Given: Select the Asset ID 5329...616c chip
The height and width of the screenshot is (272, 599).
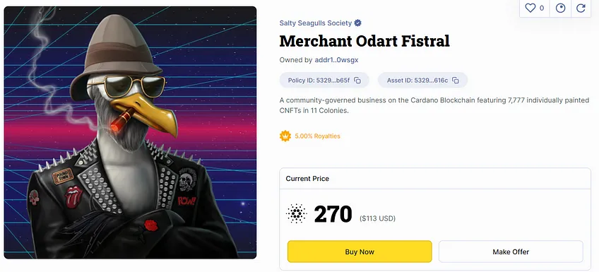Looking at the screenshot, I should point(422,81).
